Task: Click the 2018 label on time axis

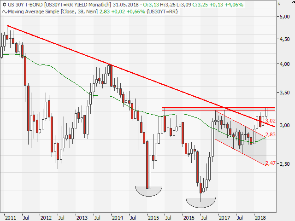Action: 260,218
